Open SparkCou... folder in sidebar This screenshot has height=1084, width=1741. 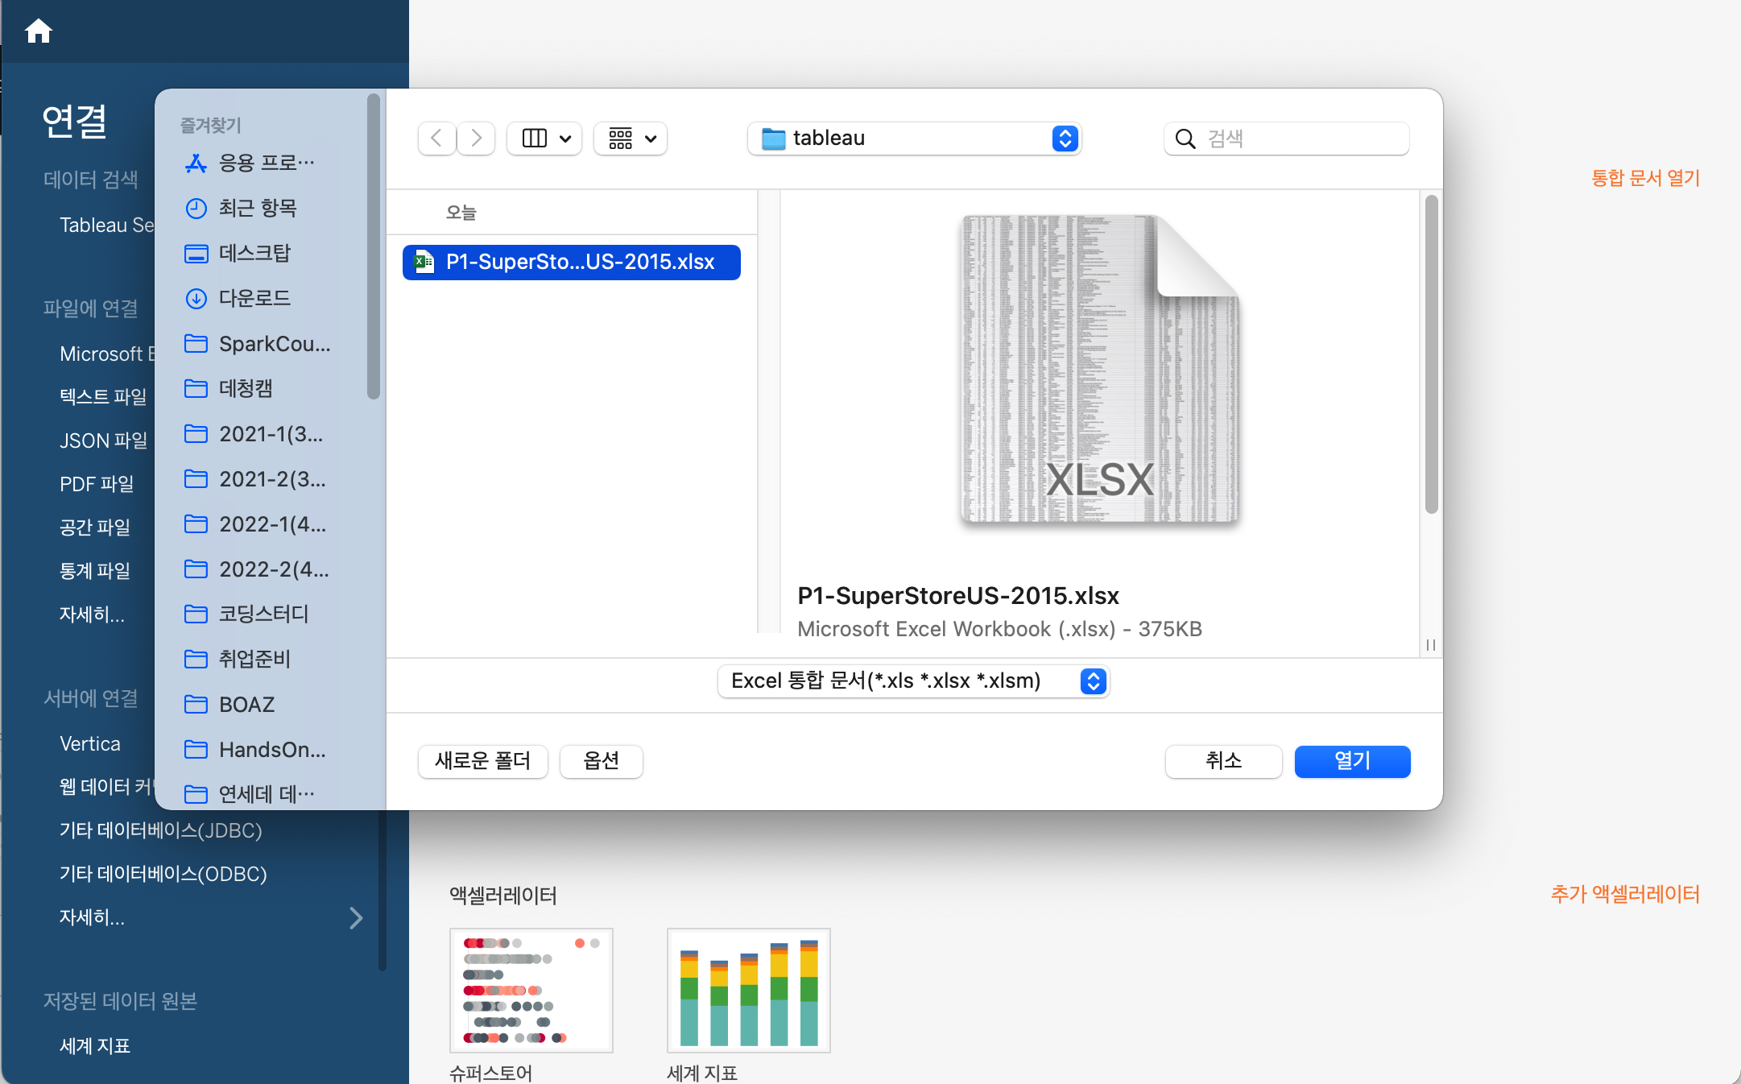[258, 344]
